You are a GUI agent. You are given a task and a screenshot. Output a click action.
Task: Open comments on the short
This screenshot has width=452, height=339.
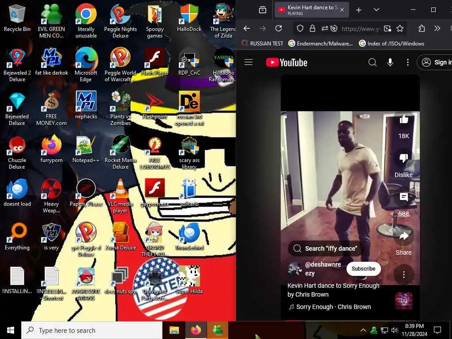coord(403,197)
